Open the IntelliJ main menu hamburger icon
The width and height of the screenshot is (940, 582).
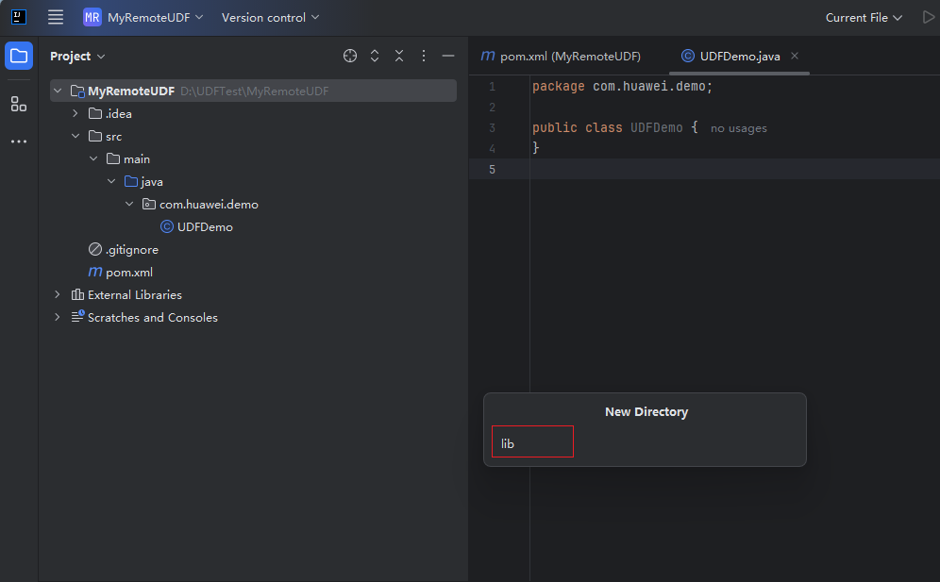[56, 17]
